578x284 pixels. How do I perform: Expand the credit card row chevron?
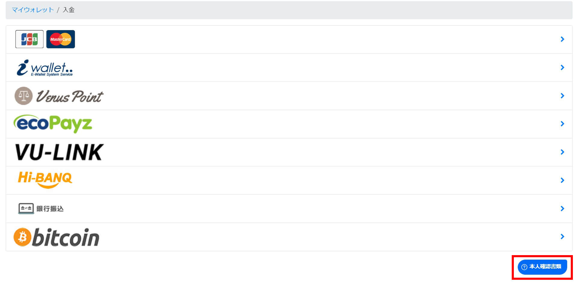pos(562,39)
